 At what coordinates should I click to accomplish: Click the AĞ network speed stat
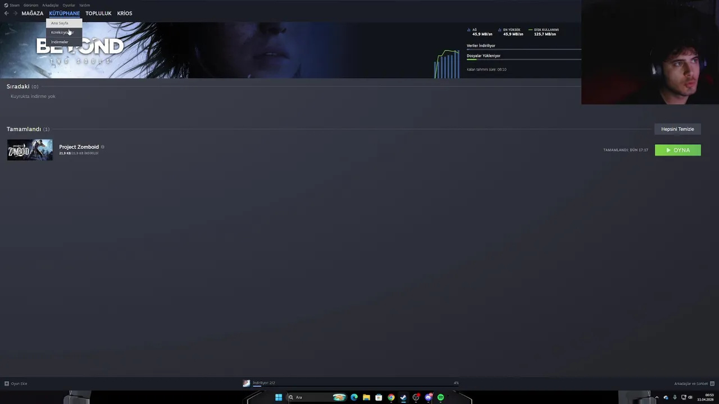click(x=480, y=32)
